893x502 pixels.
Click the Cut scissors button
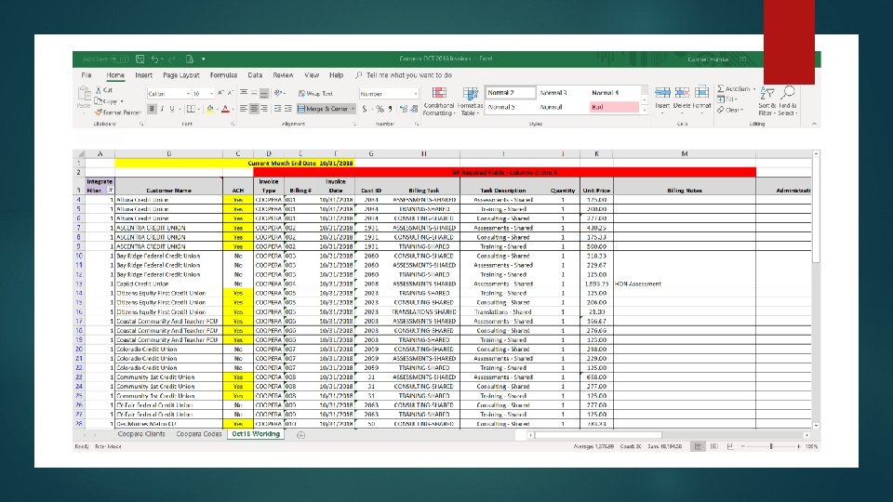[104, 90]
